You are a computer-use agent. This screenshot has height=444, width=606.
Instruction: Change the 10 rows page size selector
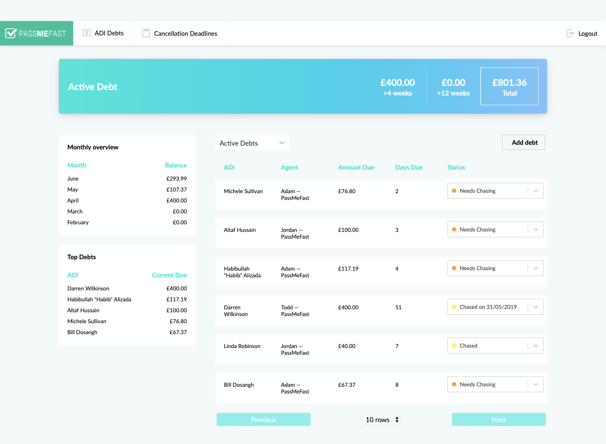coord(381,420)
